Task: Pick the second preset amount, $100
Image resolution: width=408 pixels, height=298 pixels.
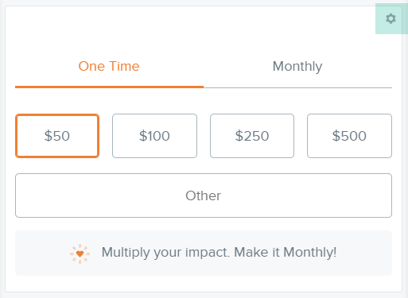Action: click(154, 136)
